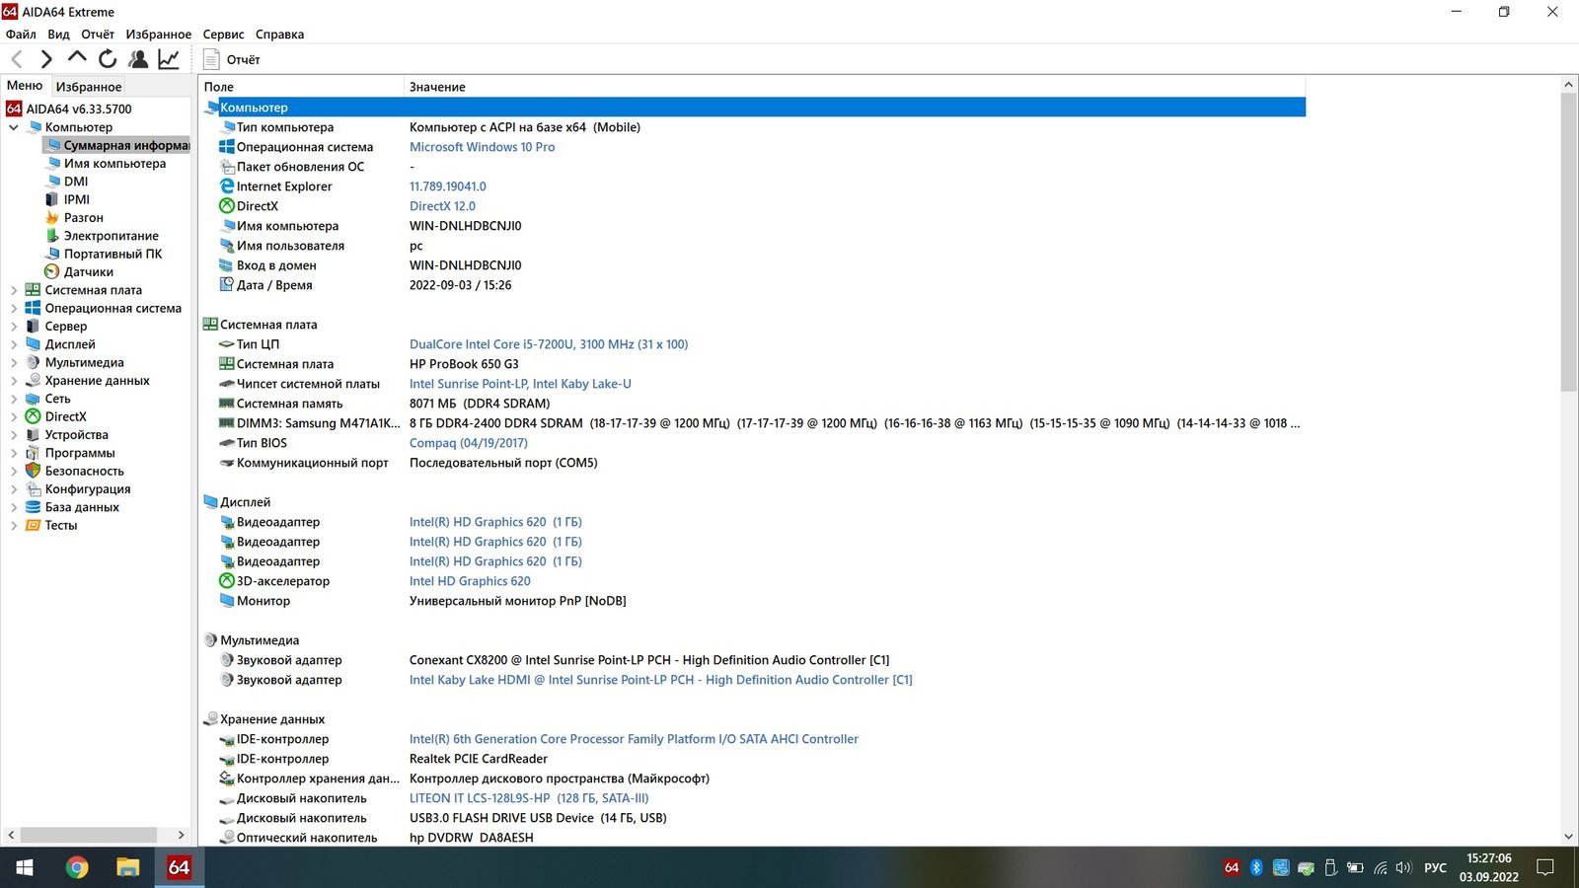
Task: Expand the Дисплей tree node
Action: point(14,344)
